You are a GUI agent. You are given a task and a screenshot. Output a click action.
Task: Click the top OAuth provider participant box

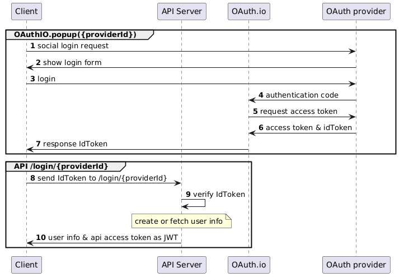[x=356, y=11]
